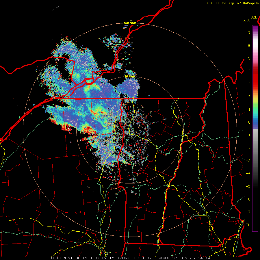Image resolution: width=260 pixels, height=260 pixels.
Task: Click the 50 NMI range ring label
Action: (x=130, y=77)
